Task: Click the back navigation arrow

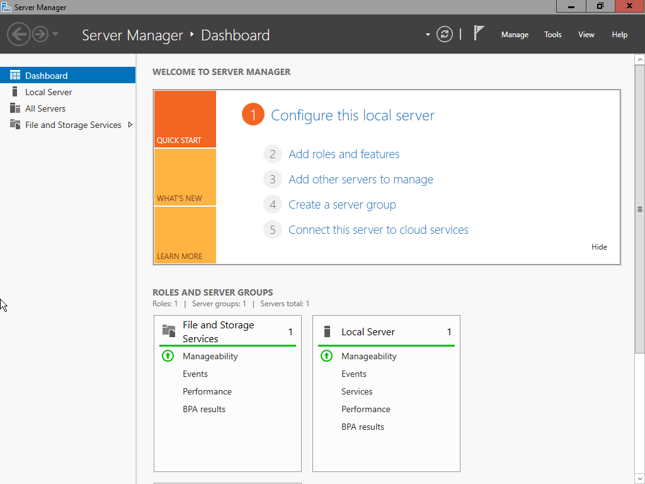Action: pyautogui.click(x=19, y=34)
